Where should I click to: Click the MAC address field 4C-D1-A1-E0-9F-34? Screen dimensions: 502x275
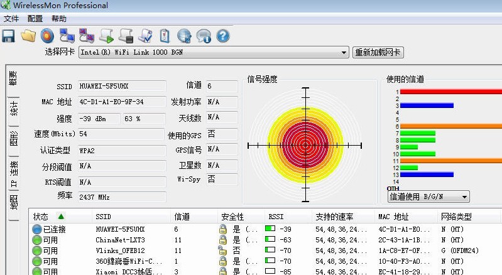[122, 102]
